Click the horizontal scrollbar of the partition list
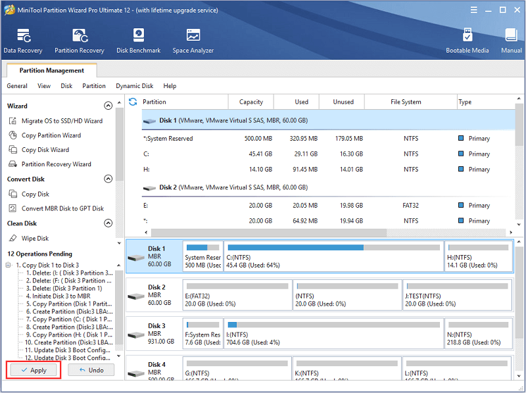Screen dimensions: 526x393 [x=269, y=232]
